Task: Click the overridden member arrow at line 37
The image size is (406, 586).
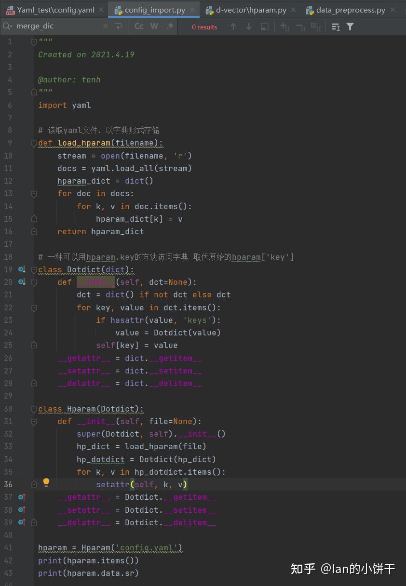Action: pyautogui.click(x=21, y=497)
